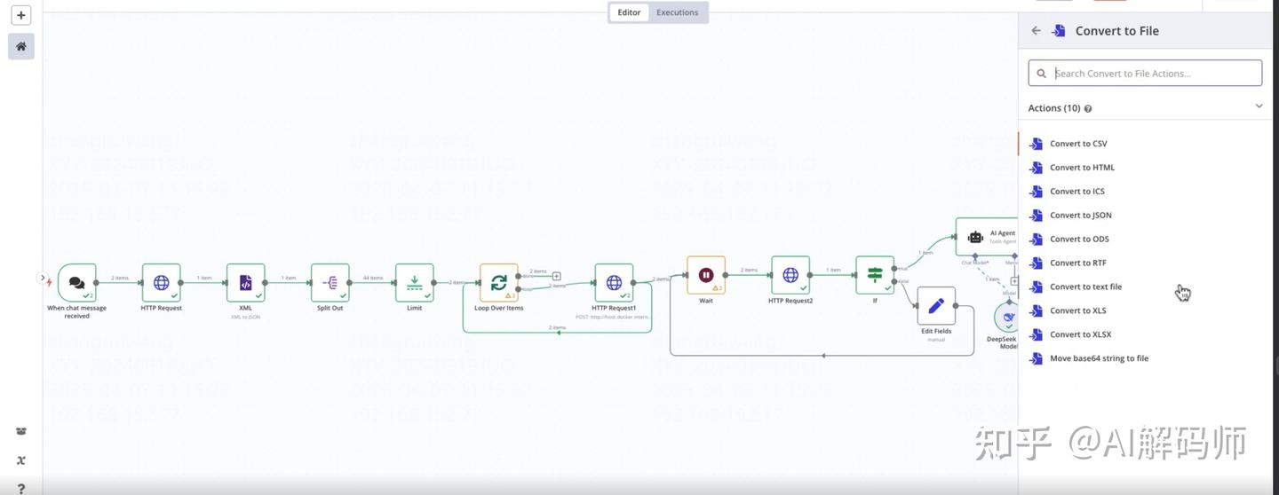Click the add new plus button in sidebar
This screenshot has width=1279, height=495.
[20, 15]
